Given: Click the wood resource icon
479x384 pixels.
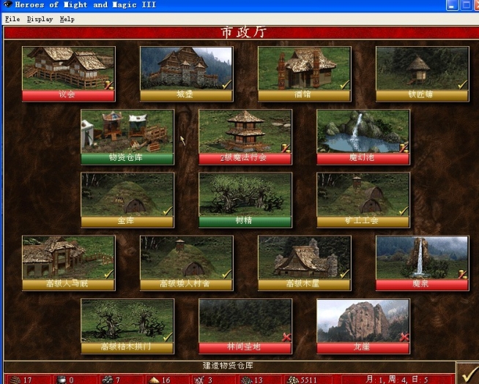Looking at the screenshot, I should click(x=15, y=380).
